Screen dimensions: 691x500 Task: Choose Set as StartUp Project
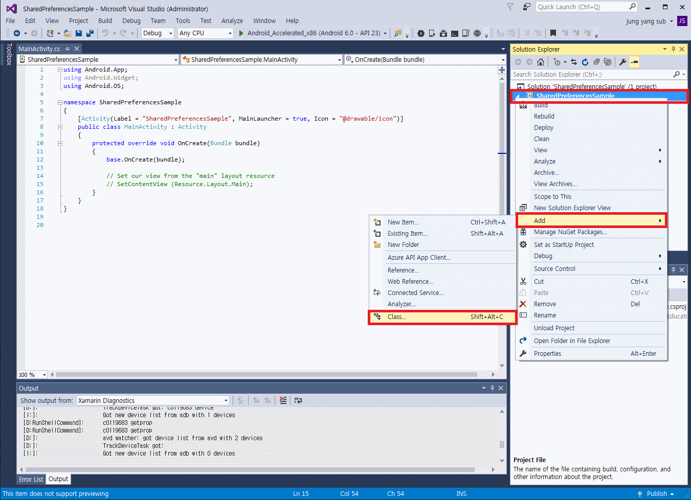(592, 245)
